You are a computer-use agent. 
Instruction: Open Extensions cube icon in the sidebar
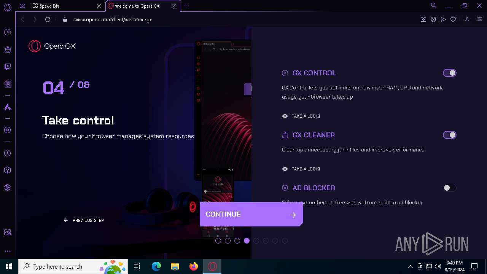click(7, 170)
